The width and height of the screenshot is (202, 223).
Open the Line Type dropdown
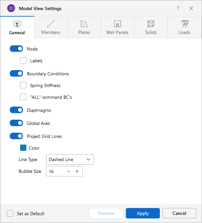(70, 159)
